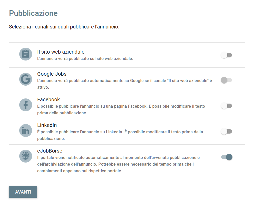
Task: Click the "LinkedIn" channel title
Action: click(x=47, y=125)
